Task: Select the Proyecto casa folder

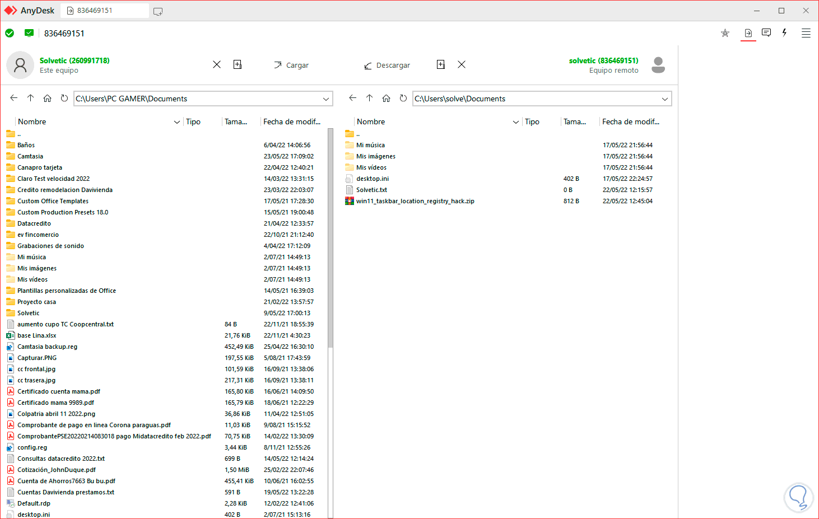Action: [x=36, y=302]
